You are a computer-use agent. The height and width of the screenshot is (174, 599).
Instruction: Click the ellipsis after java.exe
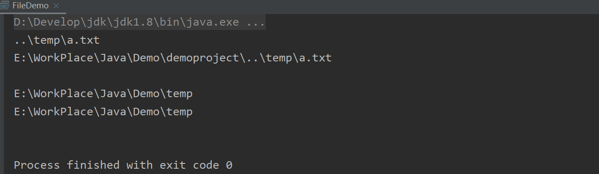(256, 23)
